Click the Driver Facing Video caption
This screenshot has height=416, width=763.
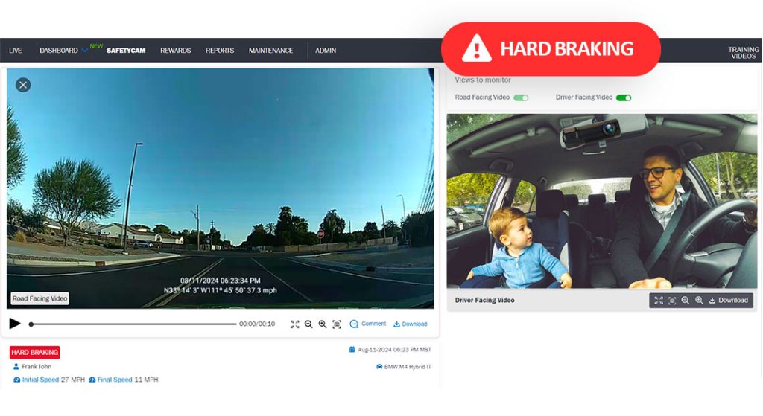[x=484, y=301]
